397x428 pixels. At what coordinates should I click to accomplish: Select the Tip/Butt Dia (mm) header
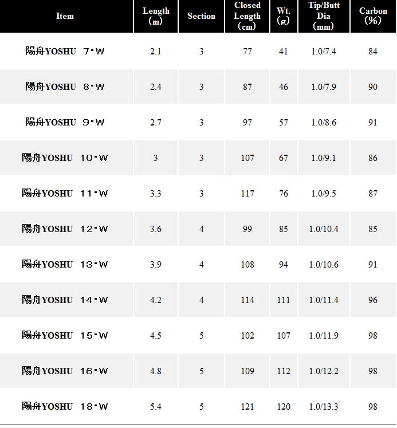(324, 16)
